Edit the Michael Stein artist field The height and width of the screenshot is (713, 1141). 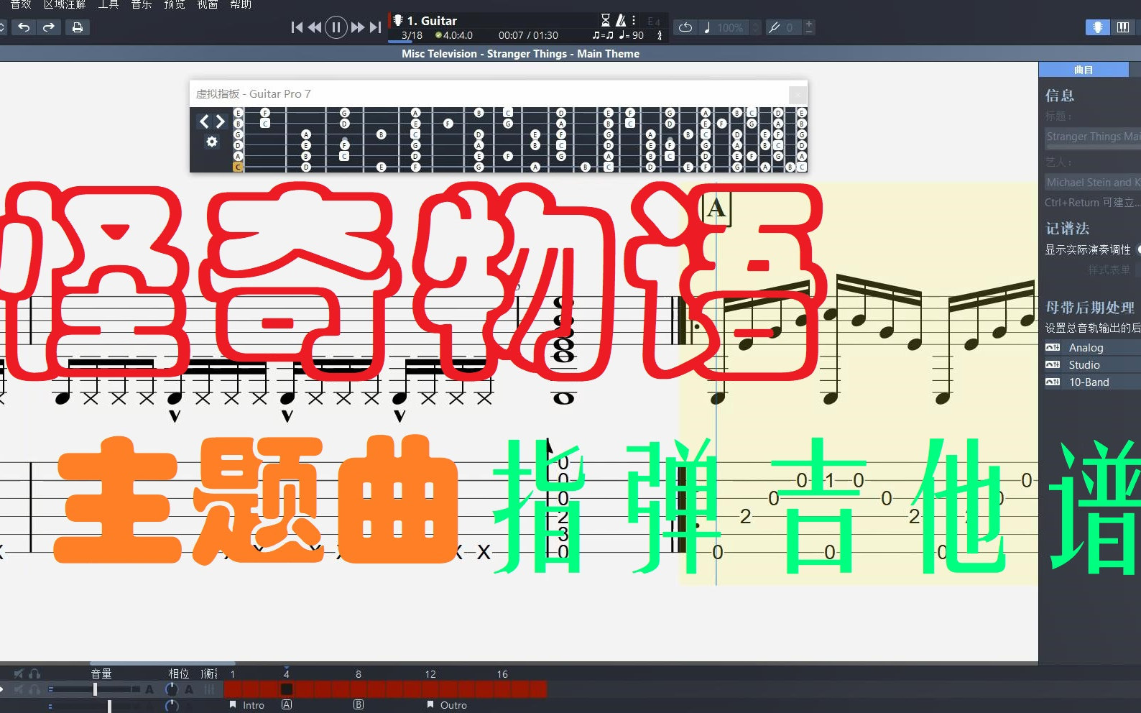pyautogui.click(x=1093, y=183)
